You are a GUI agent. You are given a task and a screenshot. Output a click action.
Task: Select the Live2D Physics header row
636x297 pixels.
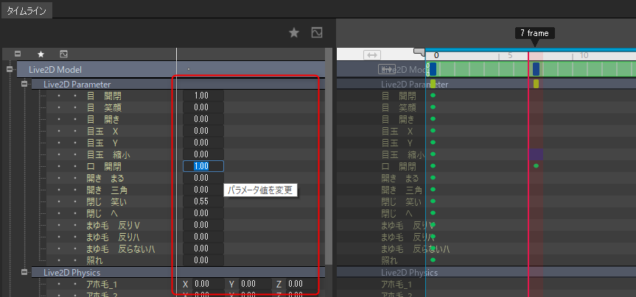click(x=178, y=272)
